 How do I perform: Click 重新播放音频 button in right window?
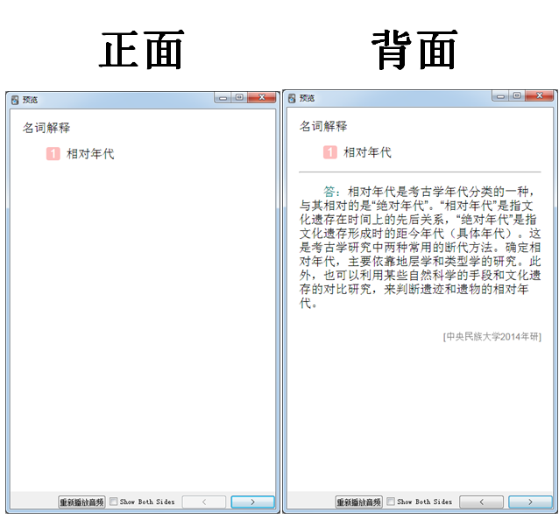[358, 501]
